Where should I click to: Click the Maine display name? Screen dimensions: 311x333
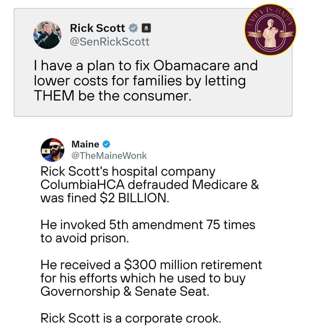[85, 144]
